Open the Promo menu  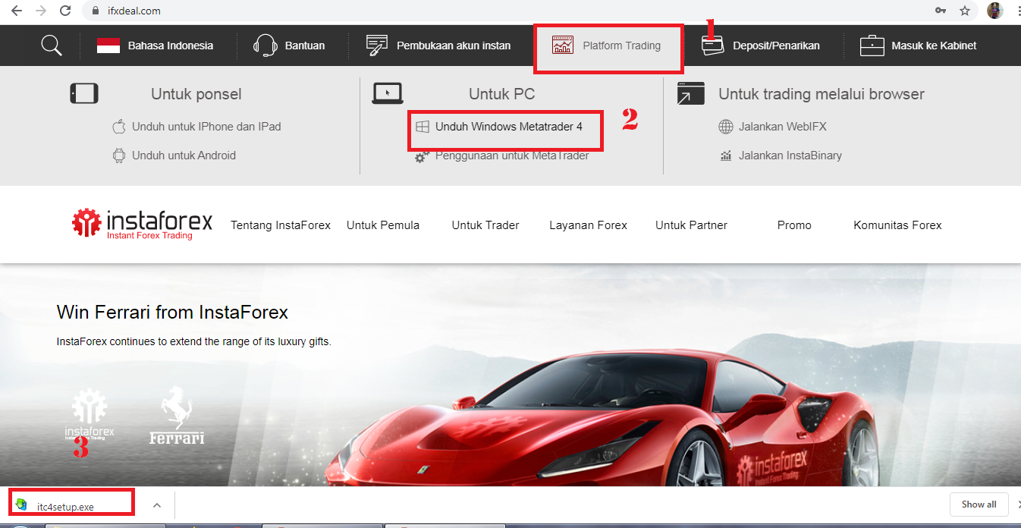tap(794, 225)
